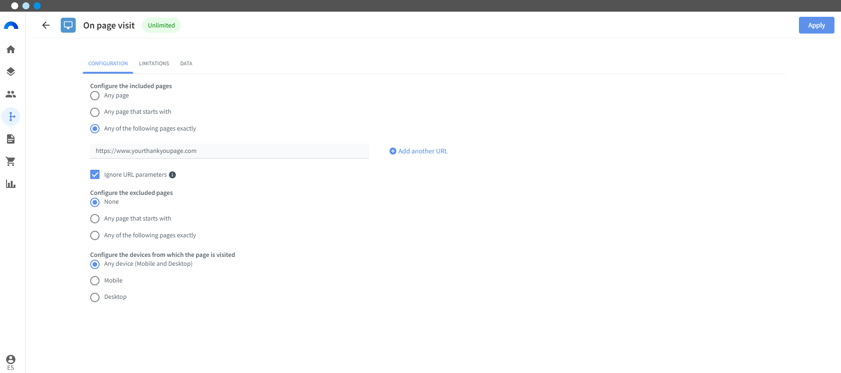The height and width of the screenshot is (373, 841).
Task: Select excluded 'Any of the following pages exactly'
Action: tap(95, 235)
